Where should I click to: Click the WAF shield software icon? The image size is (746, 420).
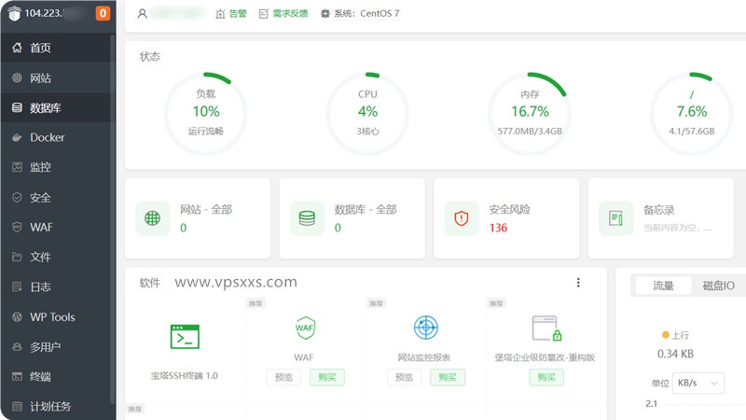[x=305, y=328]
